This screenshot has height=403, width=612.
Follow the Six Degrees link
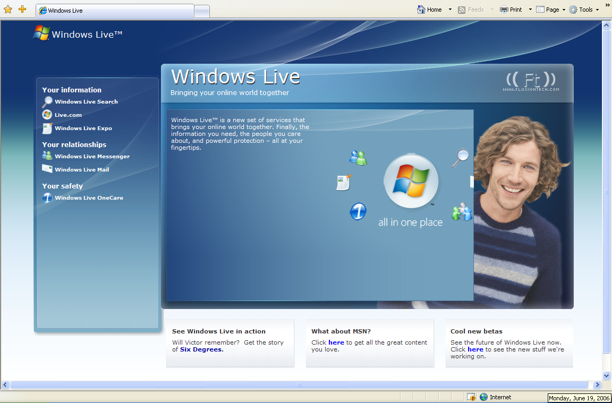[202, 349]
